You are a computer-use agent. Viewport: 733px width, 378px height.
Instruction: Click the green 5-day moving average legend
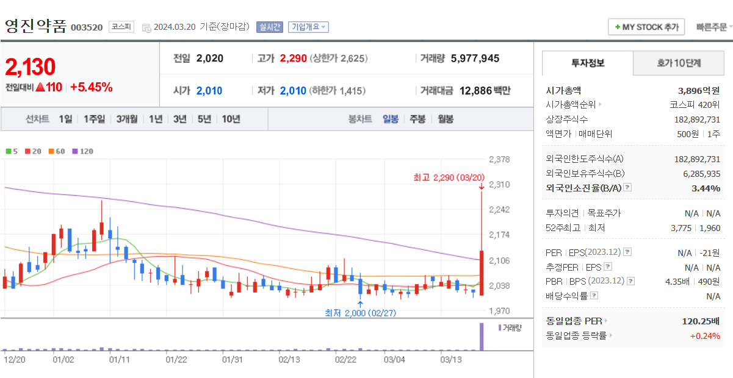click(x=12, y=151)
